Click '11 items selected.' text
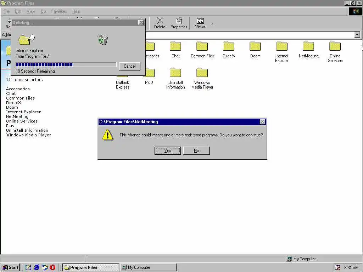363x272 pixels. pos(24,80)
